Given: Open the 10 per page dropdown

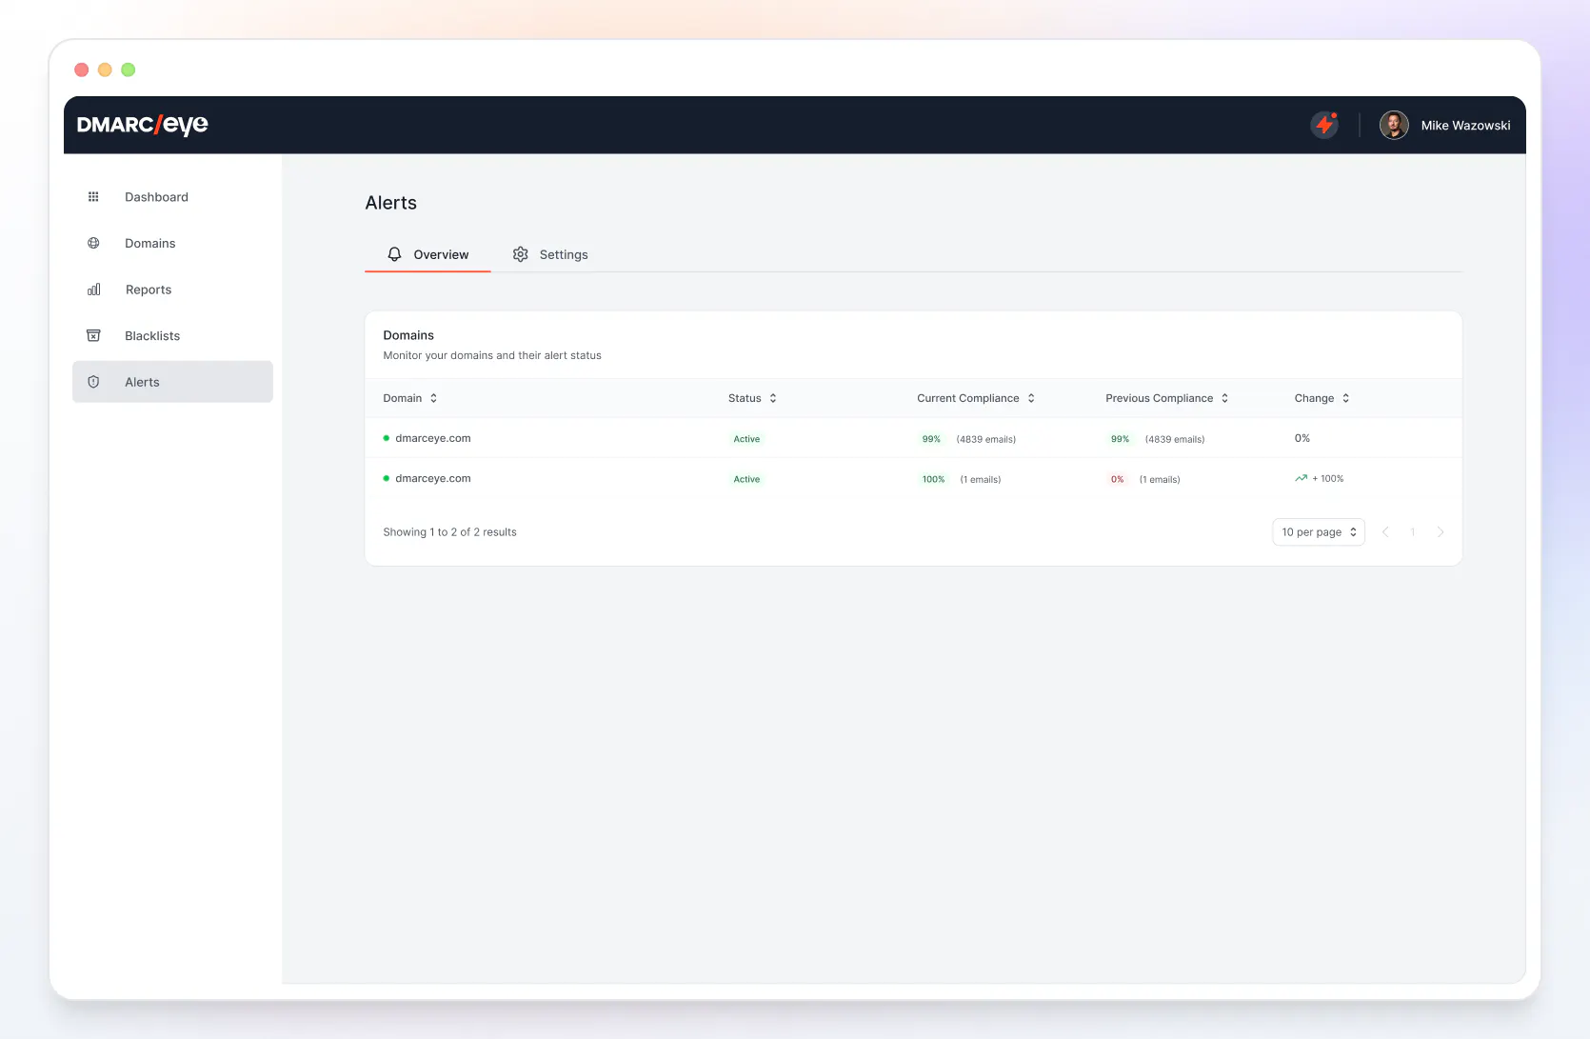Looking at the screenshot, I should coord(1319,532).
